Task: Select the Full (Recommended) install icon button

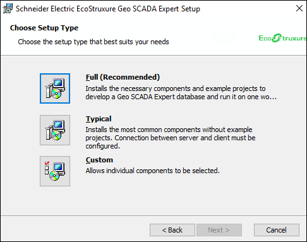Action: pyautogui.click(x=55, y=88)
